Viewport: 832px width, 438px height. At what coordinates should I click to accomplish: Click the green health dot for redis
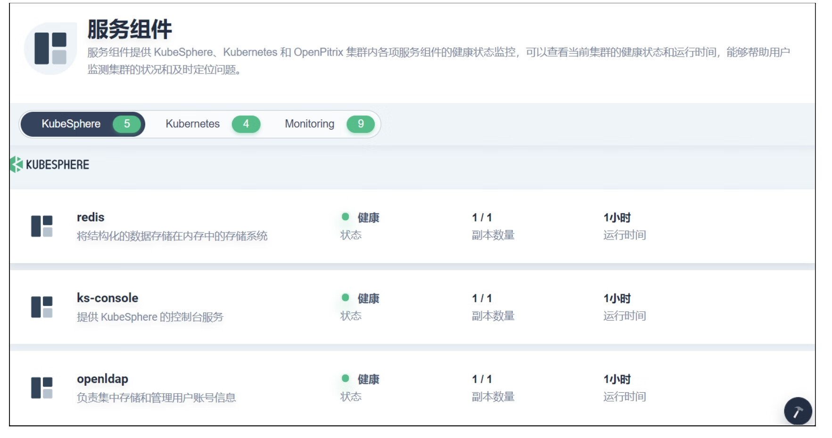[x=346, y=217]
